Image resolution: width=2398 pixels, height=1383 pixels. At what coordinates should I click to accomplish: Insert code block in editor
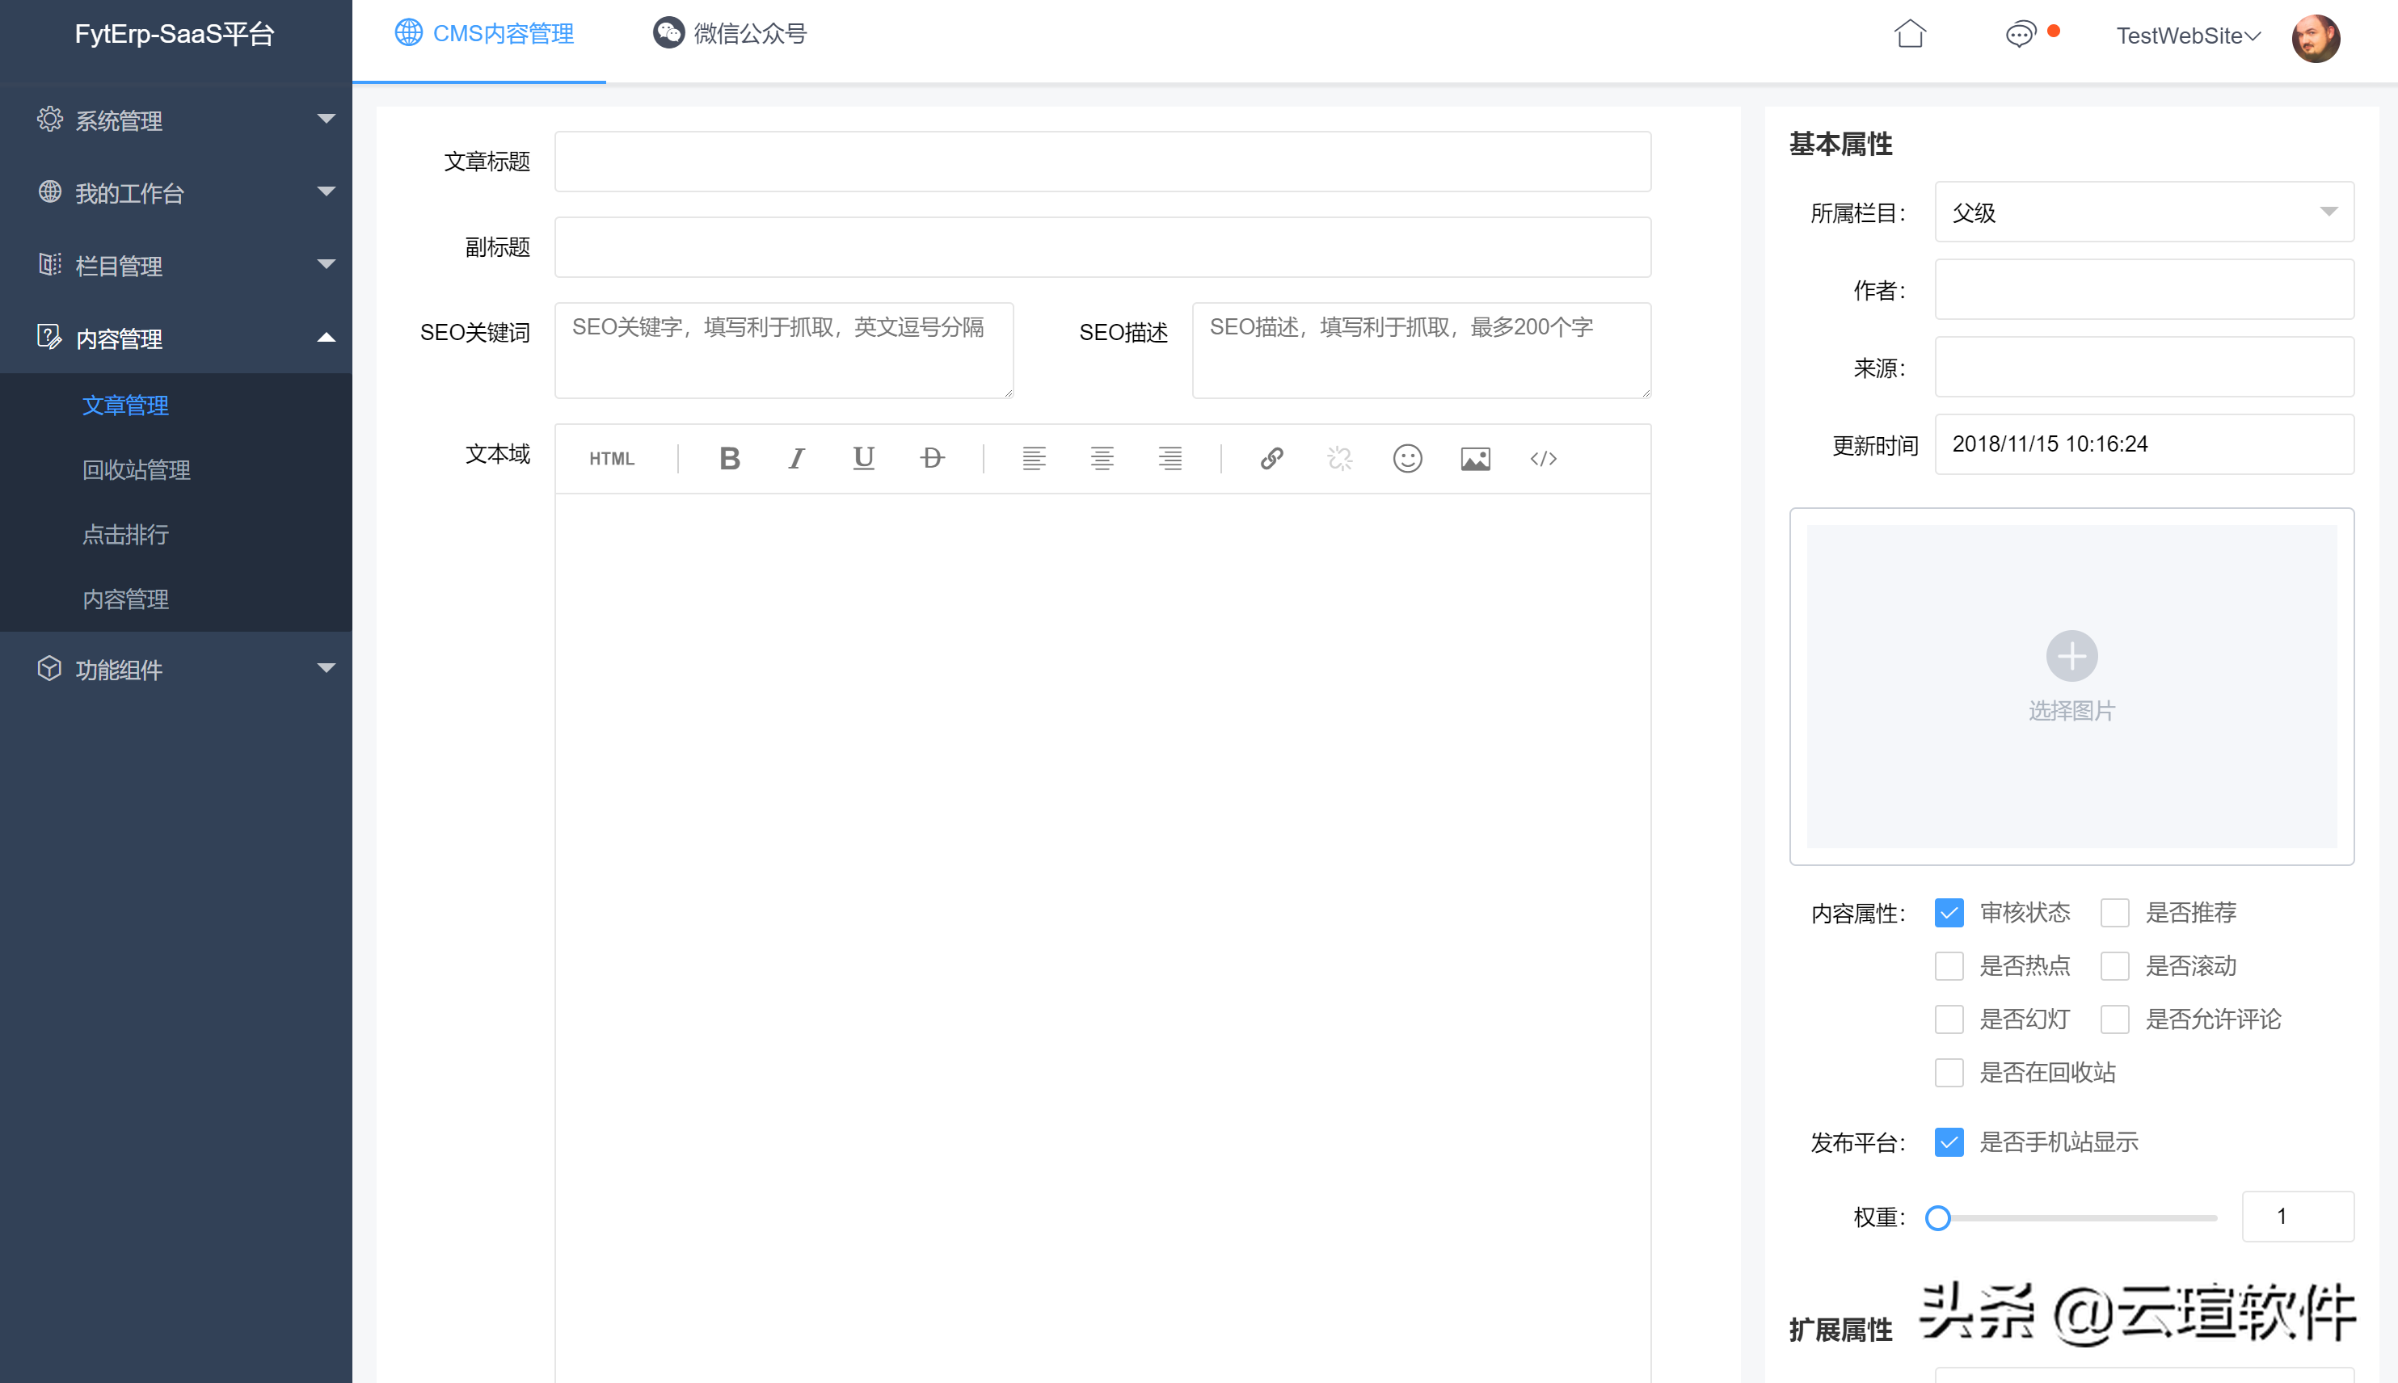tap(1543, 459)
